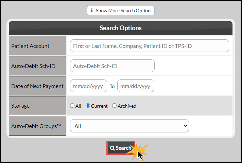This screenshot has width=242, height=163.
Task: Click the Auto-Debit Groups™ row label
Action: tap(36, 126)
